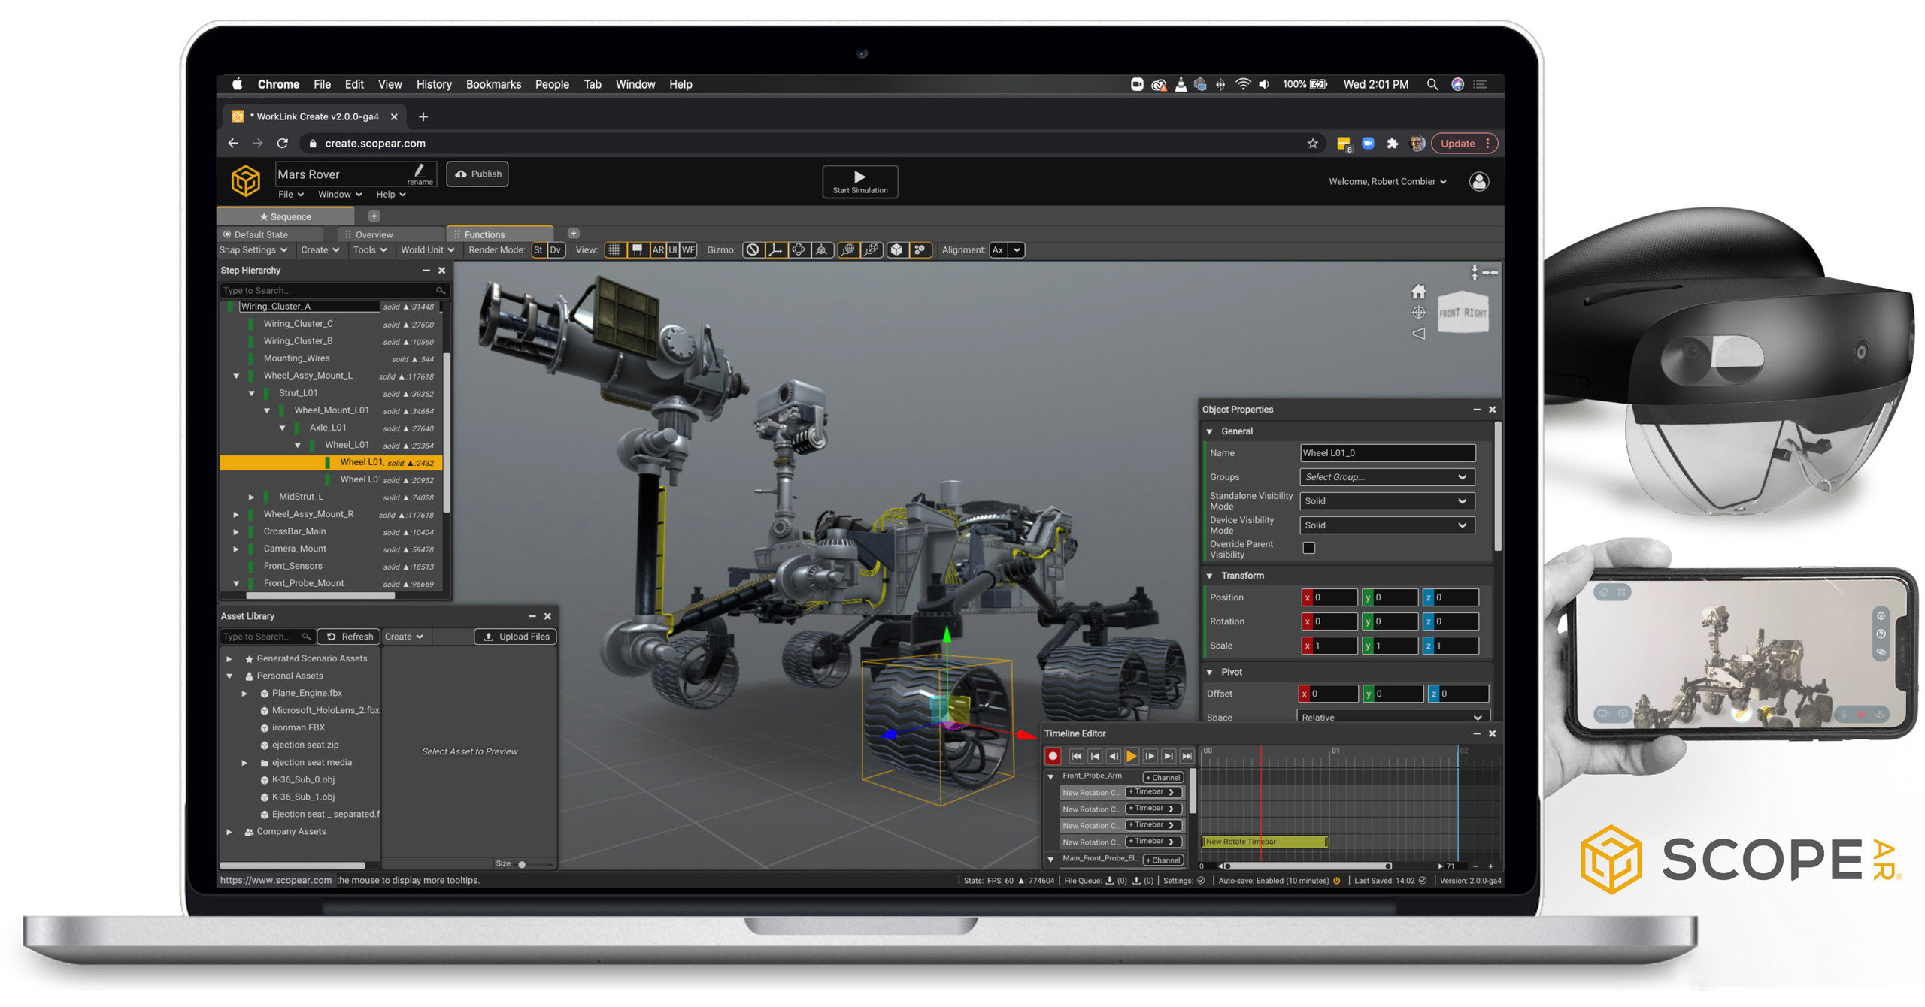Image resolution: width=1925 pixels, height=1007 pixels.
Task: Collapse the Front_Probe_Arm timeline track
Action: [1050, 776]
